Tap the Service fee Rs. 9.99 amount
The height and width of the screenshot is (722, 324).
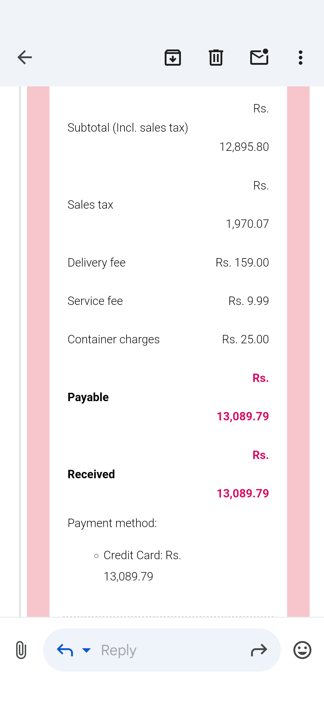pyautogui.click(x=249, y=301)
